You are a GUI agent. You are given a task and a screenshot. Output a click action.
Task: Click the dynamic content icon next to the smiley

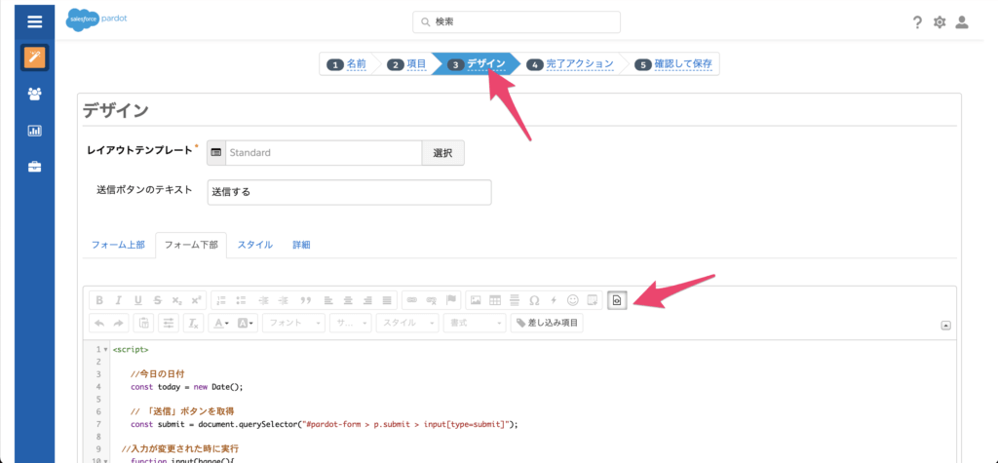593,300
